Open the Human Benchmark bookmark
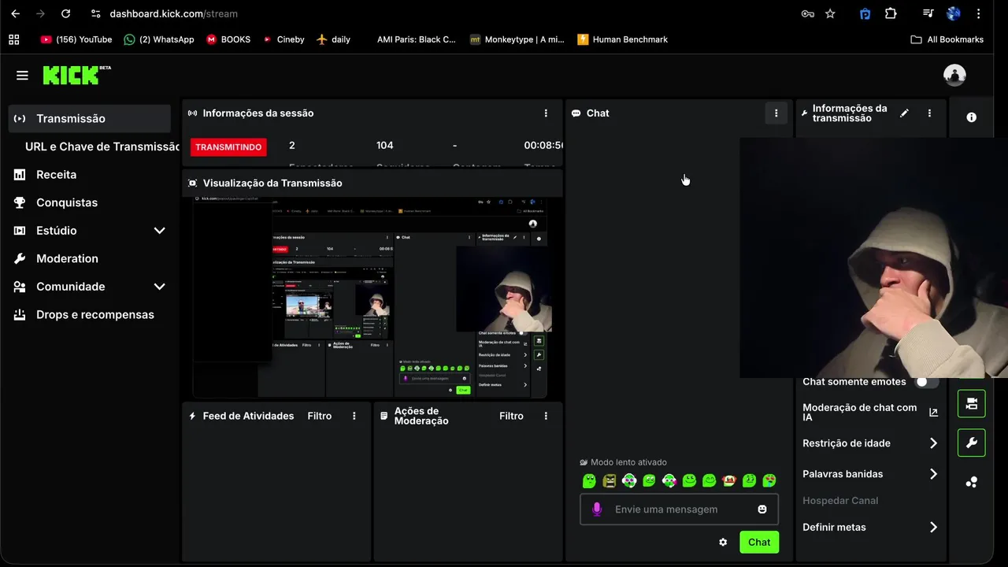 [x=622, y=39]
